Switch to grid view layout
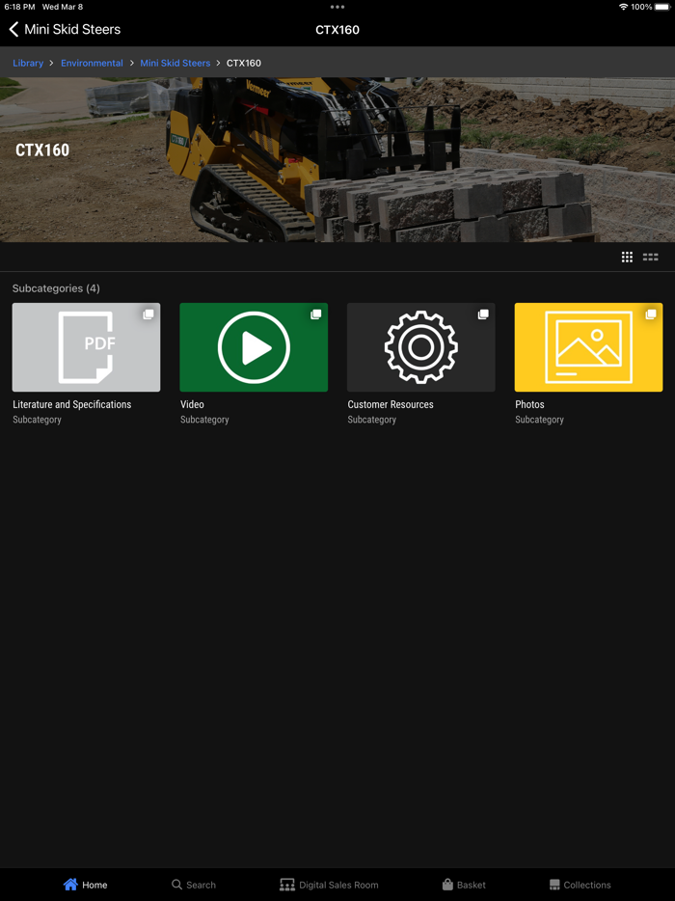 coord(627,257)
